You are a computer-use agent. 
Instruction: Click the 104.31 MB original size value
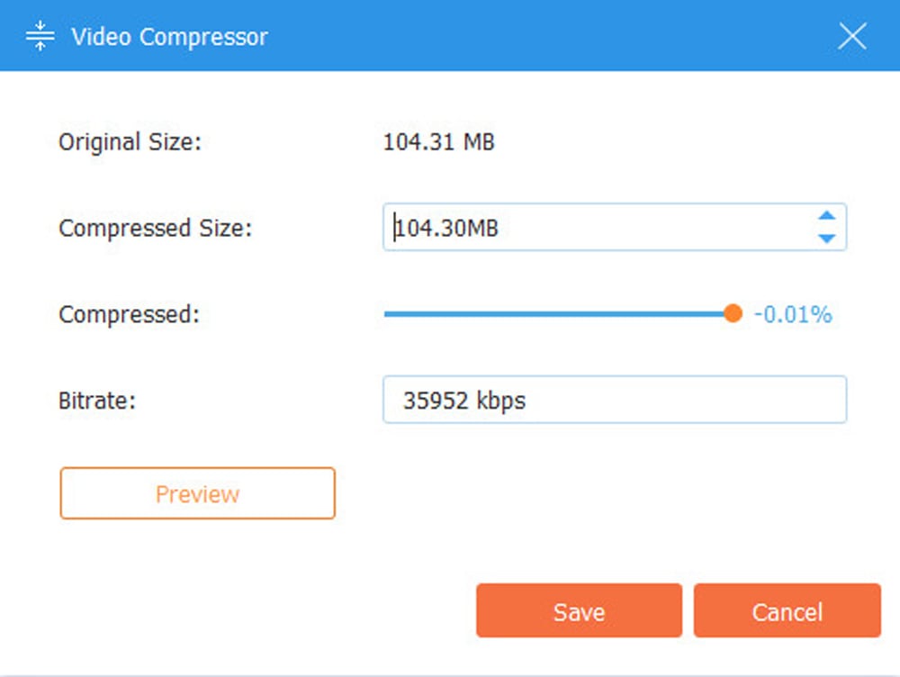pos(438,142)
